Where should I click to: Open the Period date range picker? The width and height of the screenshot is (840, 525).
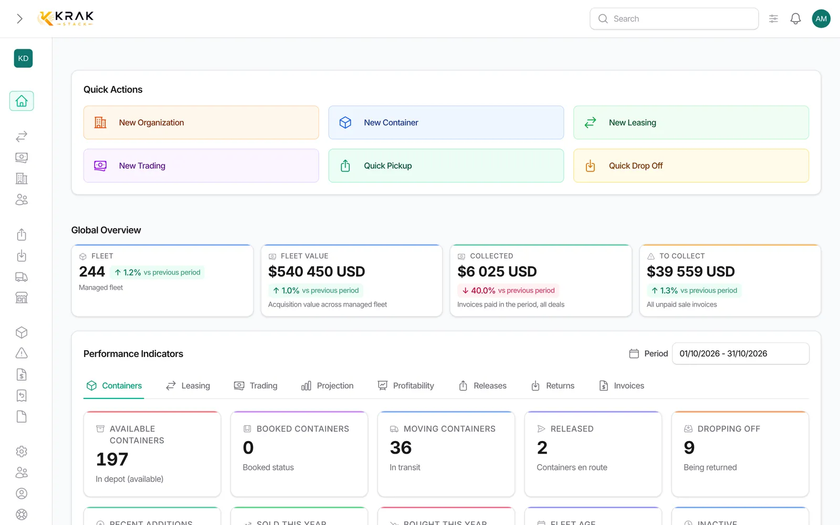pyautogui.click(x=740, y=353)
